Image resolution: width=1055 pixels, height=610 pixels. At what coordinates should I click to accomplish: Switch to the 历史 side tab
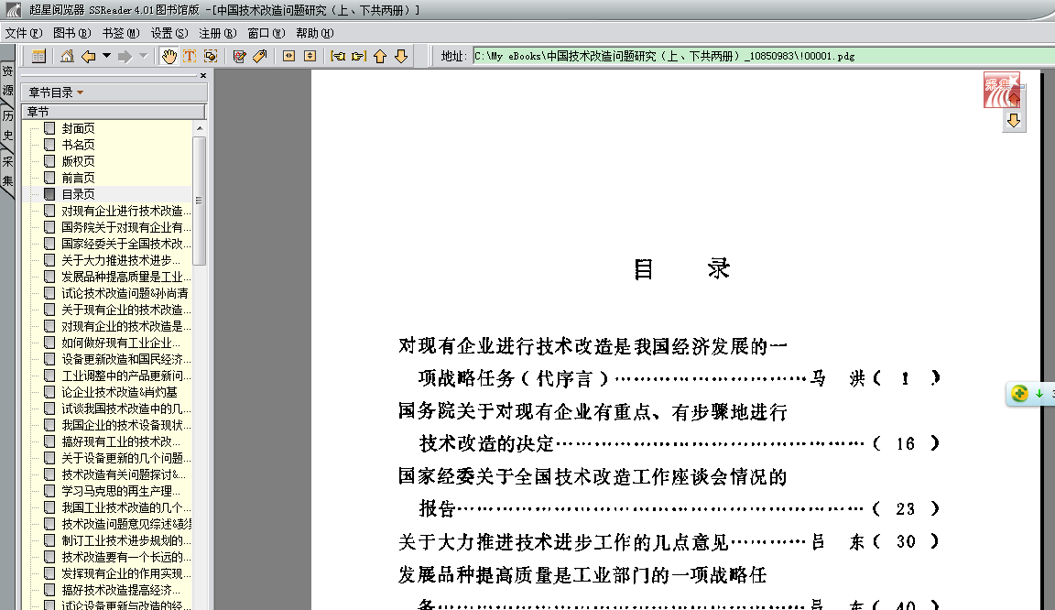7,125
